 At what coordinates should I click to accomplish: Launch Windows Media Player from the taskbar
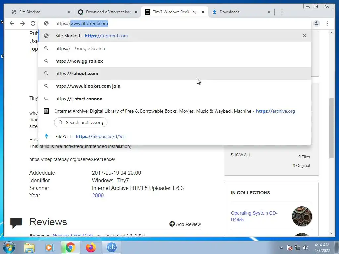tap(50, 247)
